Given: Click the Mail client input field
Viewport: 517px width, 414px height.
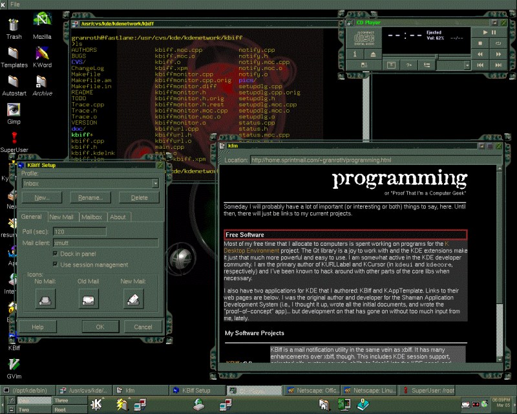Looking at the screenshot, I should click(x=105, y=243).
